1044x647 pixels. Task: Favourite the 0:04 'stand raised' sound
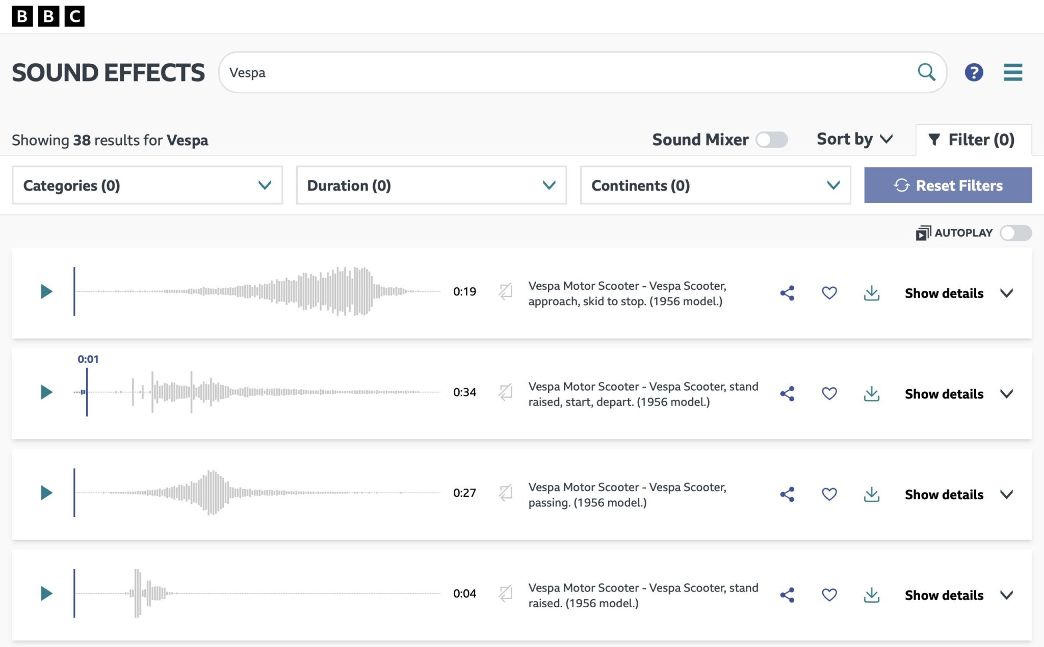(829, 595)
